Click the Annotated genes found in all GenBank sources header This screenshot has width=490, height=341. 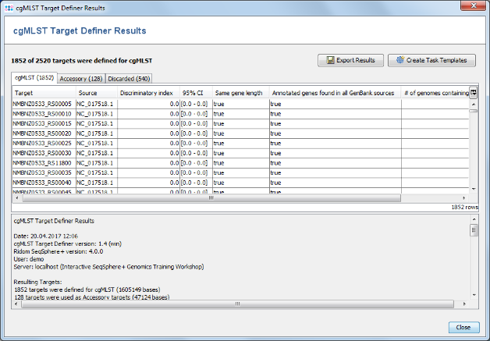(336, 93)
